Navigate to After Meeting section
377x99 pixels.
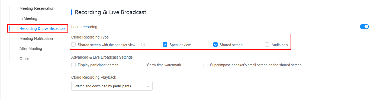coord(31,49)
